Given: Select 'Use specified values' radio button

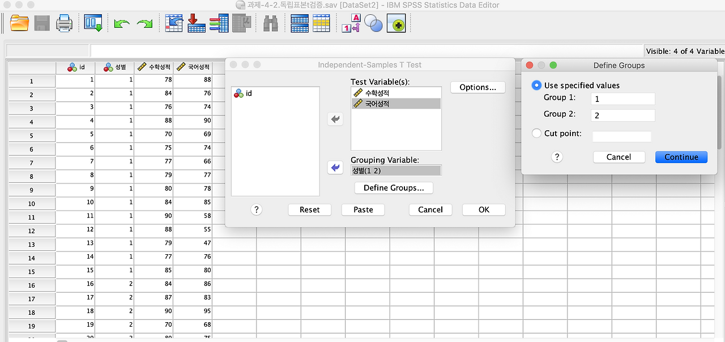Looking at the screenshot, I should 536,85.
